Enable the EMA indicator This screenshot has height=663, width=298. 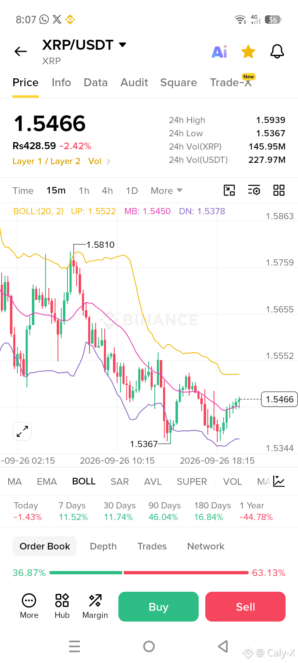[47, 482]
